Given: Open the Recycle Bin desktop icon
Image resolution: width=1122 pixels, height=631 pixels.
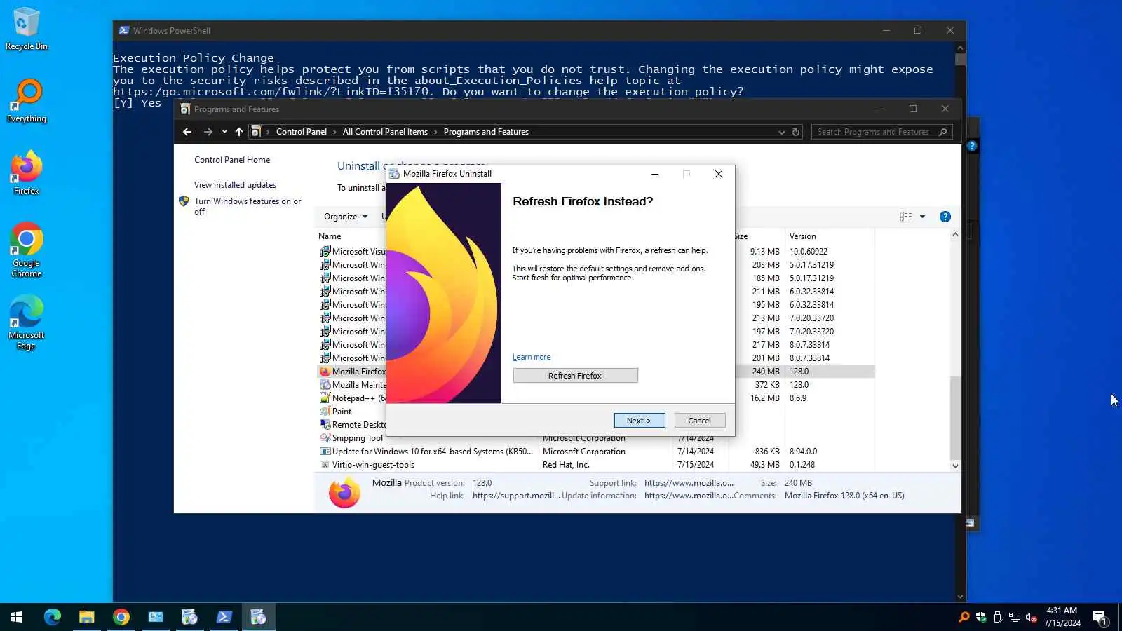Looking at the screenshot, I should pos(27,28).
